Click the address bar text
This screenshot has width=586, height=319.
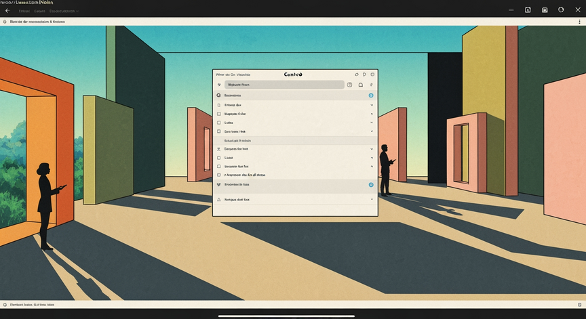pyautogui.click(x=37, y=22)
